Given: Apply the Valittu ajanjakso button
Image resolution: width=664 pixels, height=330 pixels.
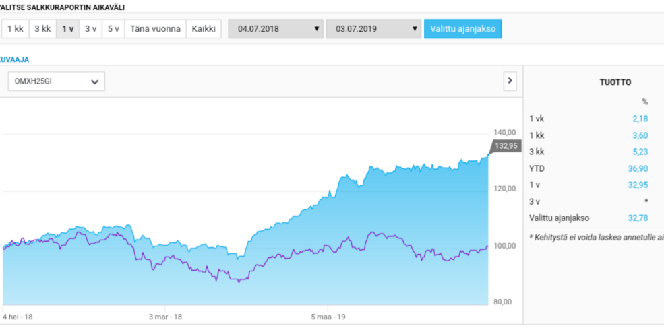Looking at the screenshot, I should pos(462,29).
